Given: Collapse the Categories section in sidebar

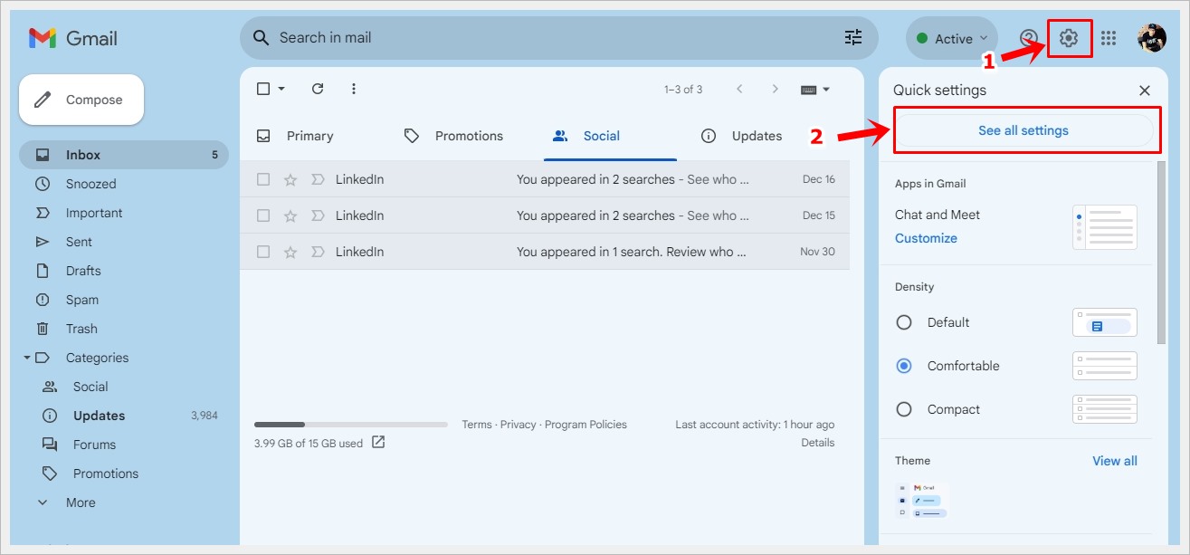Looking at the screenshot, I should [27, 357].
